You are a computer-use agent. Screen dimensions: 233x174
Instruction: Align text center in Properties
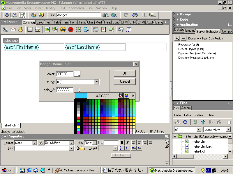[x=139, y=142]
